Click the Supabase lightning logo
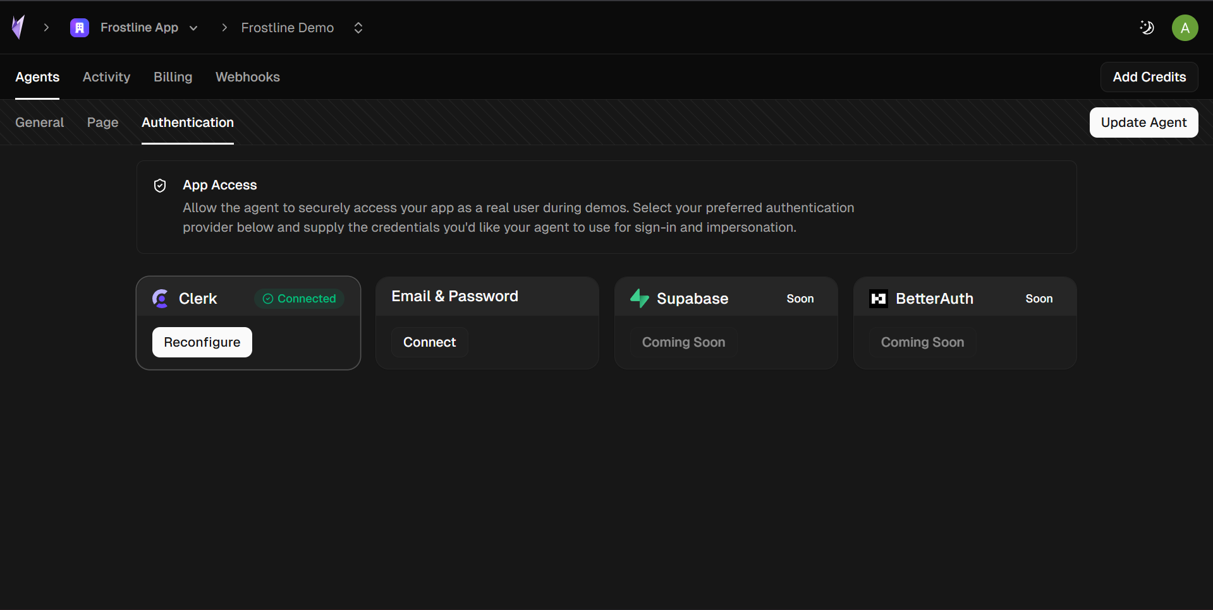Viewport: 1213px width, 610px height. pos(640,298)
